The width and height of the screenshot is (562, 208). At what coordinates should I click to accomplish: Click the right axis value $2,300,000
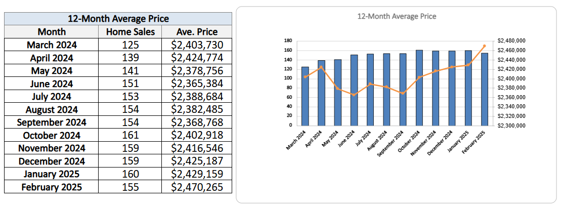coord(511,126)
